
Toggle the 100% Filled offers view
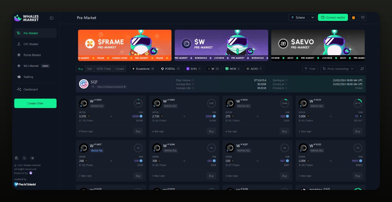tap(104, 69)
